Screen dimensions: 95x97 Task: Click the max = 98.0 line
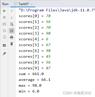click(x=30, y=85)
